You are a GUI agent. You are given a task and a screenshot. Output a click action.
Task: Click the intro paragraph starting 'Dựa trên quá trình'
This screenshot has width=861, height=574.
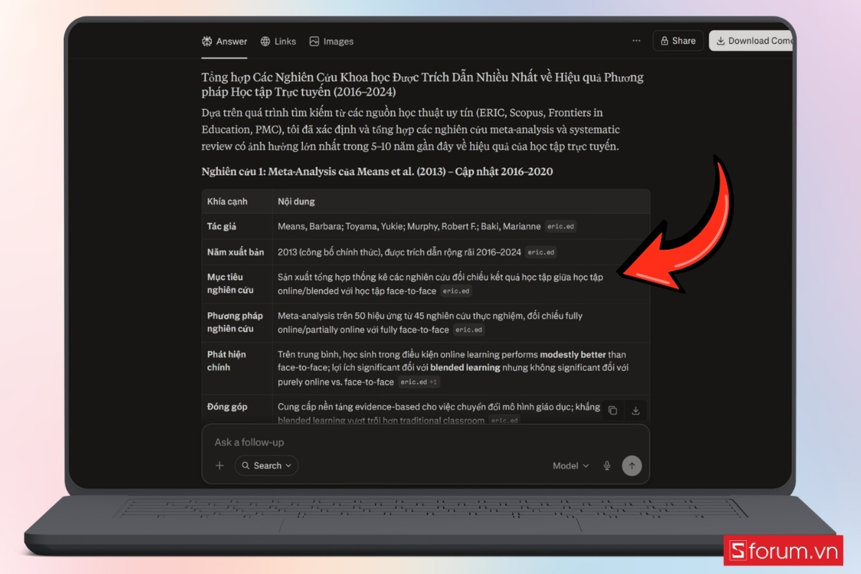(x=411, y=130)
